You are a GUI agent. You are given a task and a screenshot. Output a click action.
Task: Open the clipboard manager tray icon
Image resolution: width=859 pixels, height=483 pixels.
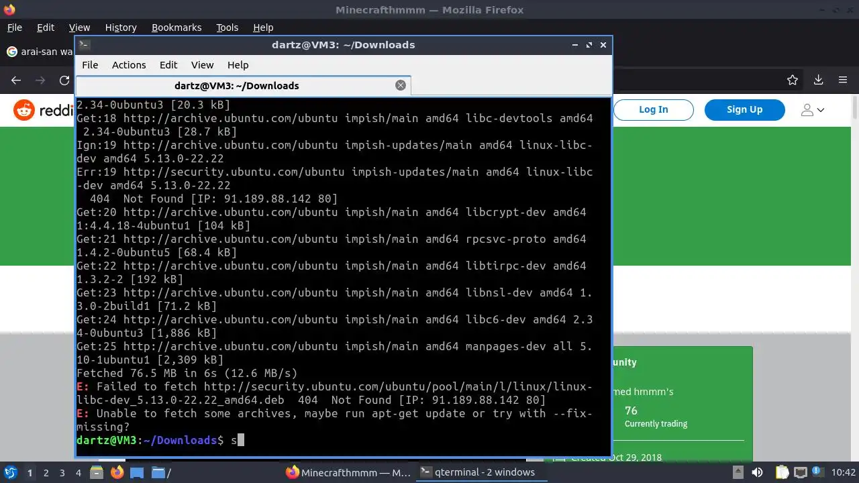point(781,472)
